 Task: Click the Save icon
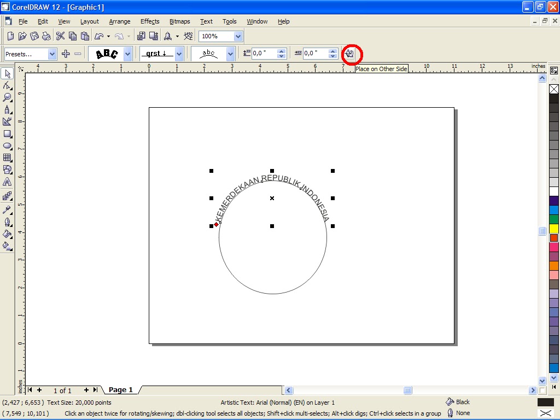click(34, 36)
